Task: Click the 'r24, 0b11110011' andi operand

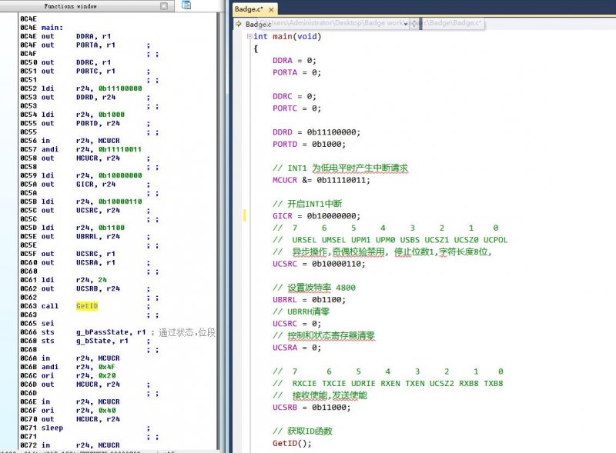Action: pos(109,149)
